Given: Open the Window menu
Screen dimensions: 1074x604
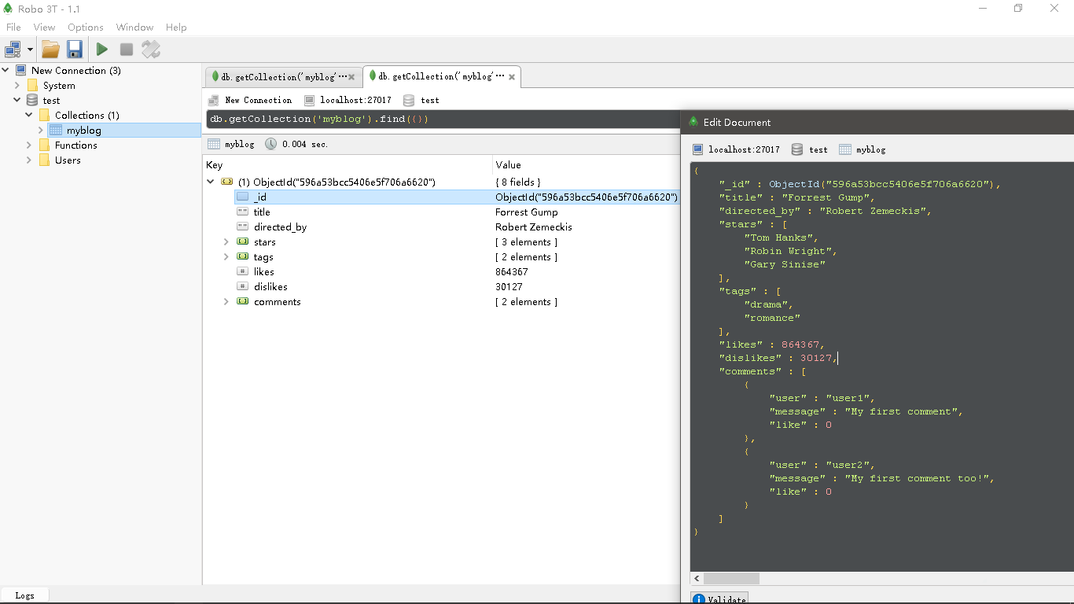Looking at the screenshot, I should pos(134,27).
